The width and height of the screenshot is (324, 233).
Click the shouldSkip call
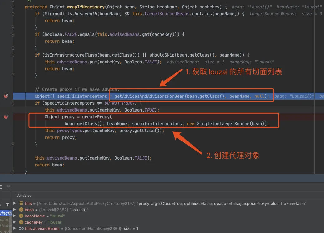coord(162,55)
